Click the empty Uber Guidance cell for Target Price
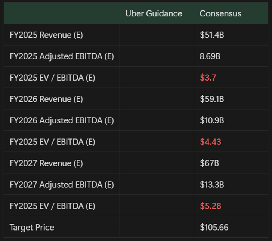Viewport: 272px width, 241px height. tap(157, 227)
